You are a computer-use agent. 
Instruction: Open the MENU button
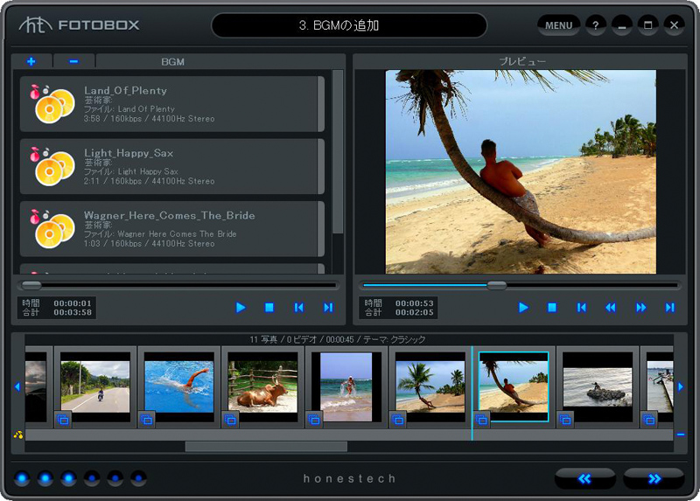(x=558, y=25)
